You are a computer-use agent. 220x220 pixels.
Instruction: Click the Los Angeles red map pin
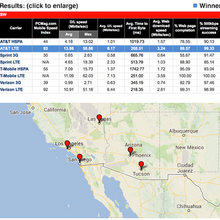click(x=67, y=144)
